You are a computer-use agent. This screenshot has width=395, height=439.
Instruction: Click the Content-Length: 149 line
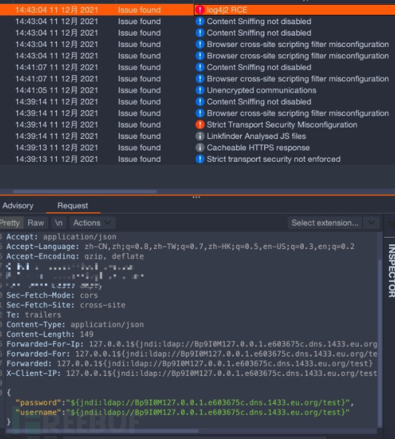pyautogui.click(x=50, y=334)
